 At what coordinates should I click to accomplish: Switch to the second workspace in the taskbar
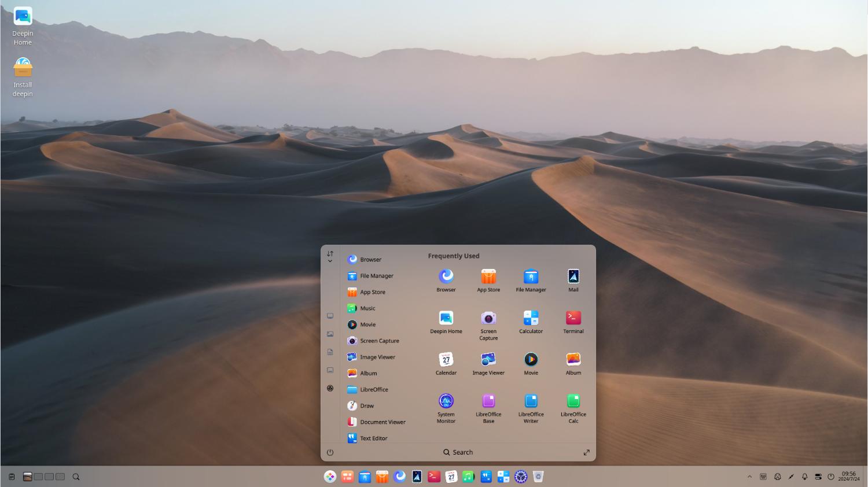(x=38, y=477)
